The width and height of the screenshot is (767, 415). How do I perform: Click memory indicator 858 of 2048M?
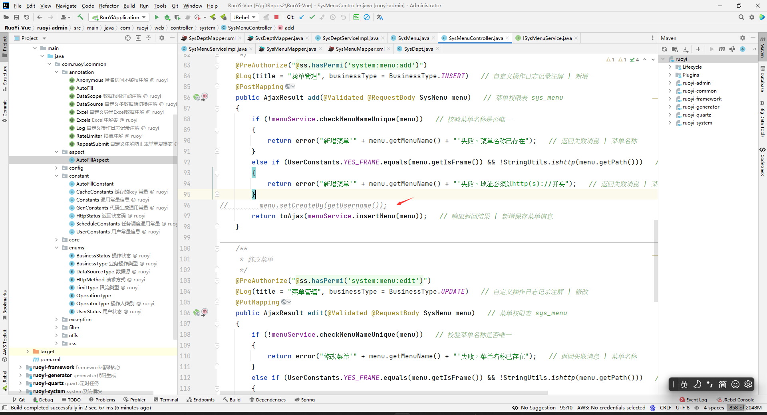(745, 407)
